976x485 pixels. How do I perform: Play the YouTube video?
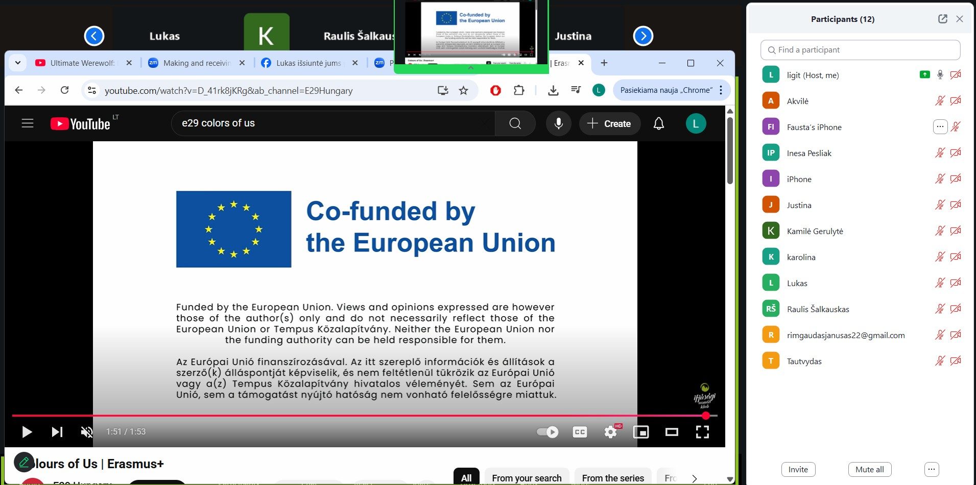(x=27, y=432)
